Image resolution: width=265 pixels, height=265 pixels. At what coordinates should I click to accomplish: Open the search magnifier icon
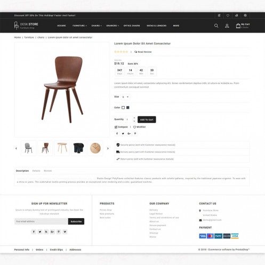point(216,26)
